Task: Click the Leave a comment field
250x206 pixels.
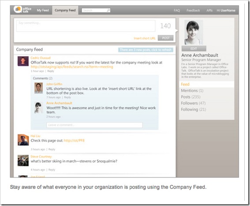Action: click(x=94, y=125)
